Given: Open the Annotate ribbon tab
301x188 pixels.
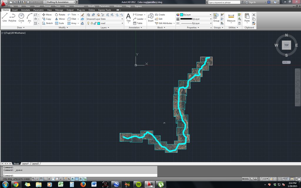Looking at the screenshot, I should coord(25,10).
